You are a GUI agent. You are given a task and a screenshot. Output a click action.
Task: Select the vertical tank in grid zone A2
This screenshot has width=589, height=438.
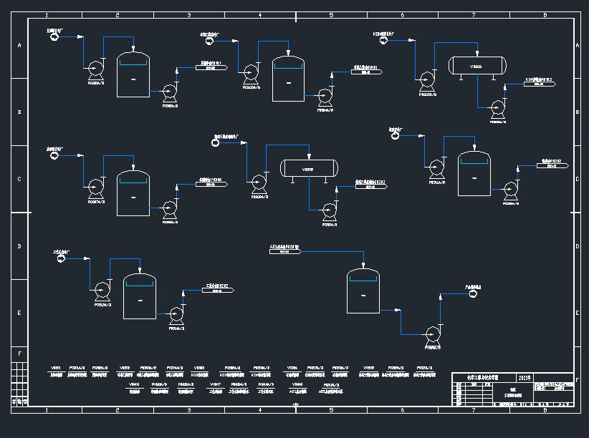point(133,74)
